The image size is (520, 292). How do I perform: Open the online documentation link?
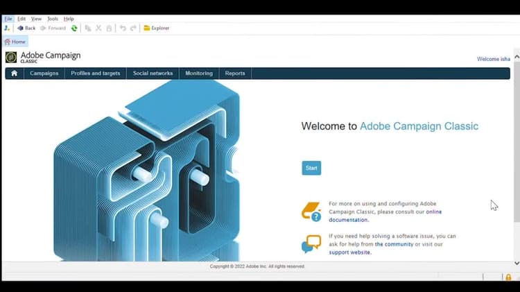pos(434,212)
